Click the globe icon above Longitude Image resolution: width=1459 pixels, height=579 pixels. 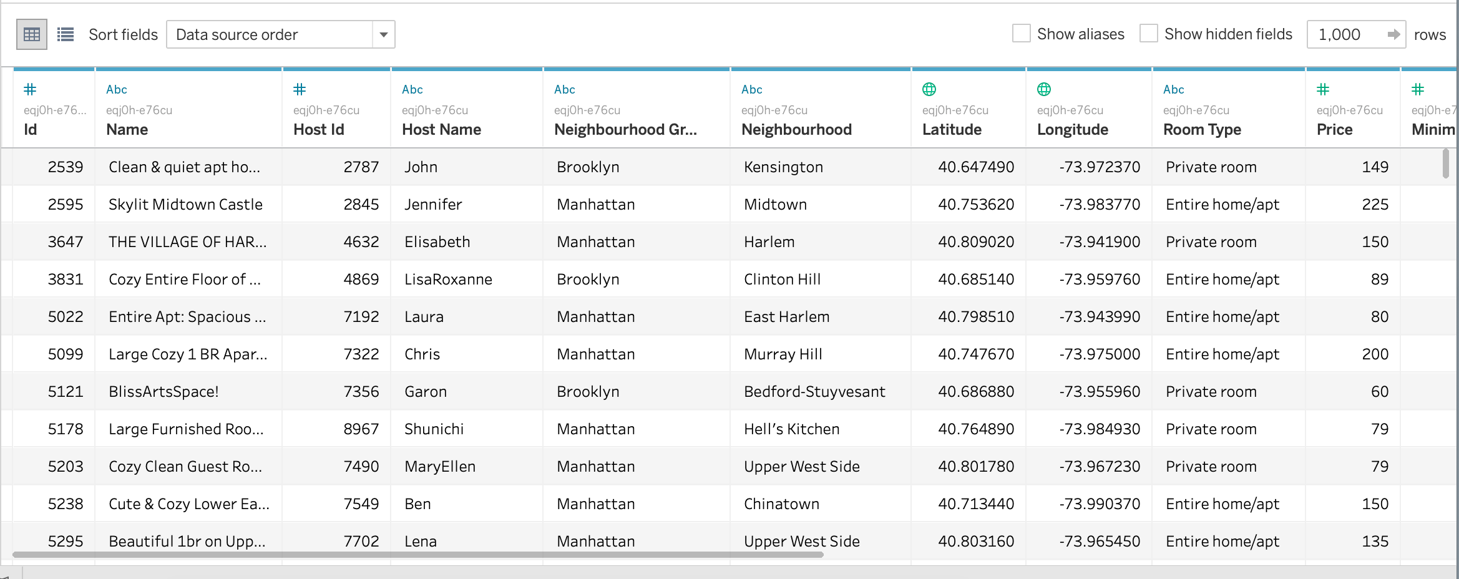click(1044, 89)
